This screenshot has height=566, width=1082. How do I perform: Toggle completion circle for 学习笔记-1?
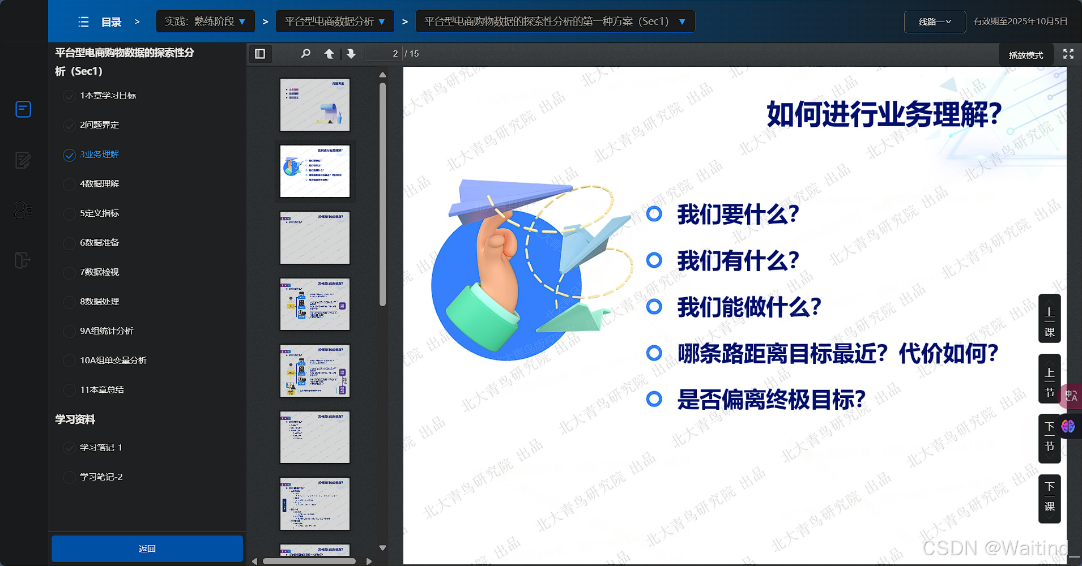69,448
